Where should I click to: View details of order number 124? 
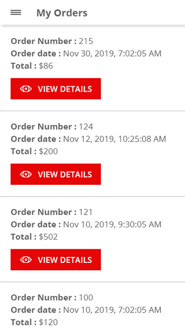point(55,174)
